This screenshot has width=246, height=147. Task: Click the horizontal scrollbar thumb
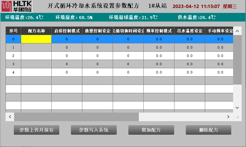pyautogui.click(x=76, y=117)
